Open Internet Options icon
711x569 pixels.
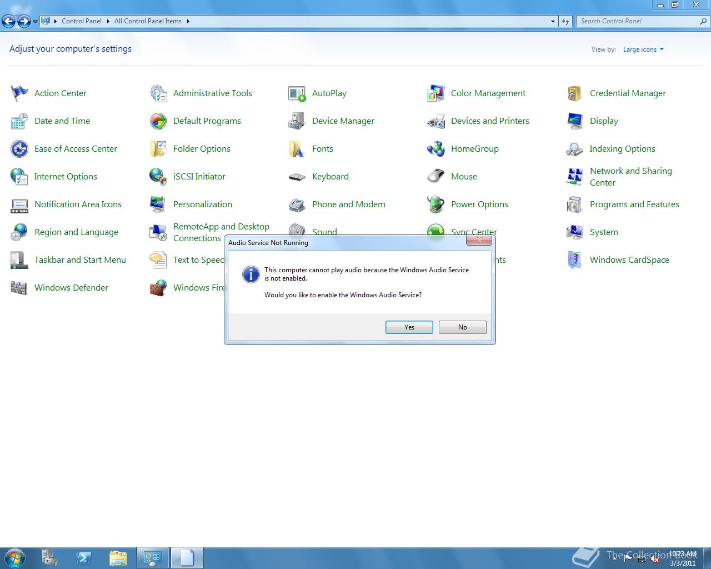pos(19,177)
